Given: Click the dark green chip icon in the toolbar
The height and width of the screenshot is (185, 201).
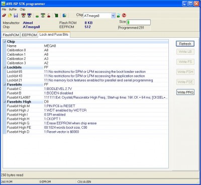Looking at the screenshot, I should [x=56, y=16].
